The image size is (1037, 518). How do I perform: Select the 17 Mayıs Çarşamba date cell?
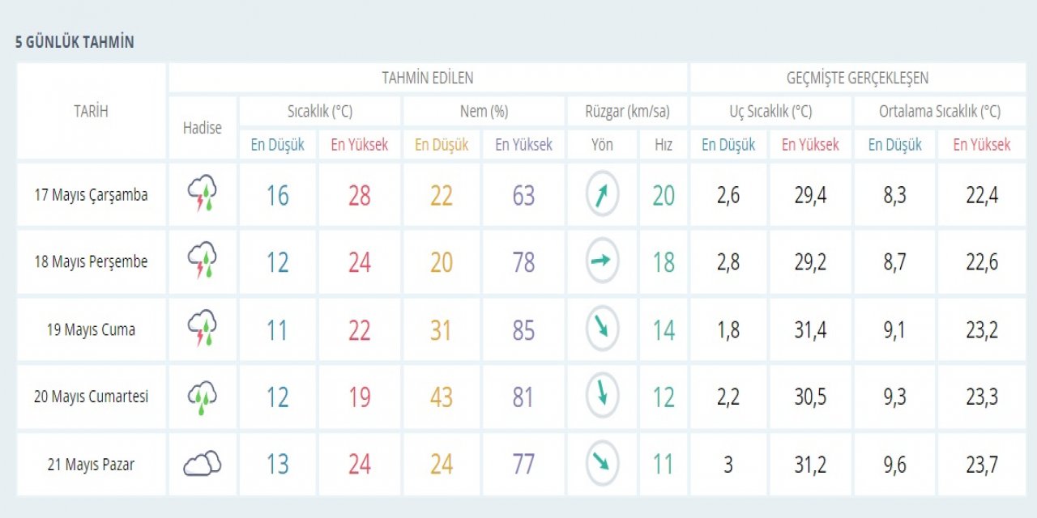91,195
